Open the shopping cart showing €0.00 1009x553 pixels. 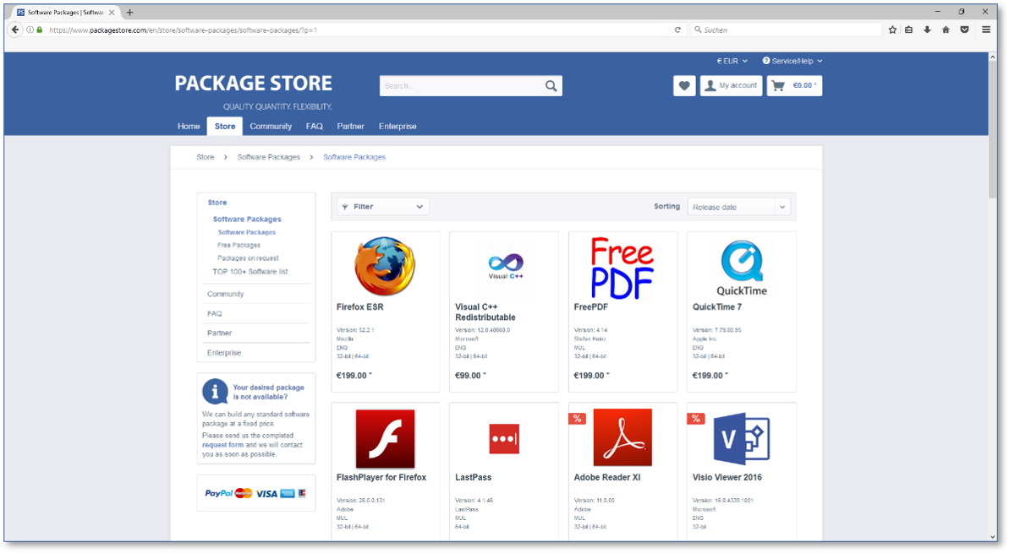794,85
